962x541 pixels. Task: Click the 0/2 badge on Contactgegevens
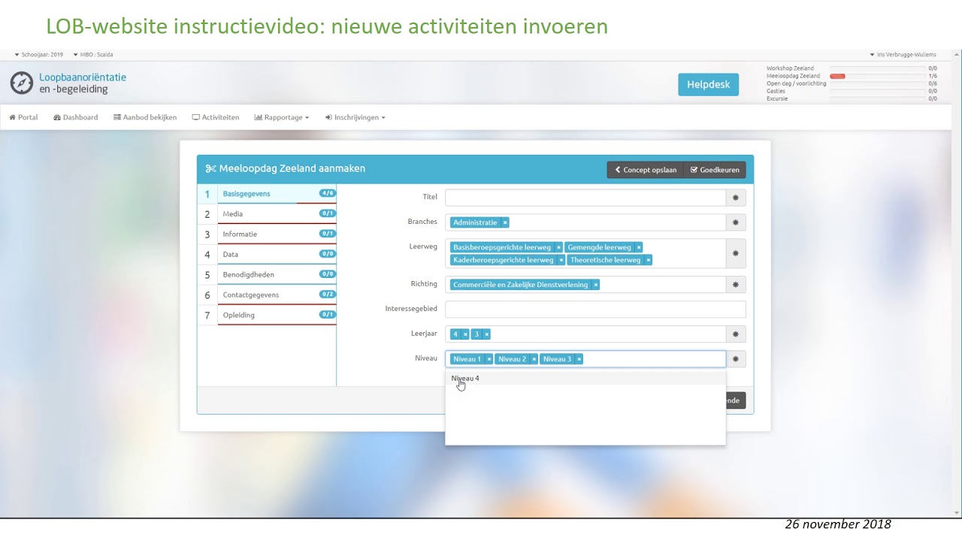pos(327,295)
